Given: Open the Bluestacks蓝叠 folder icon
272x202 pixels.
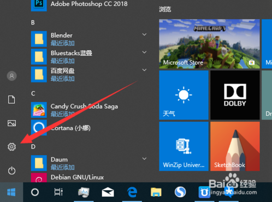Looking at the screenshot, I should [x=39, y=57].
